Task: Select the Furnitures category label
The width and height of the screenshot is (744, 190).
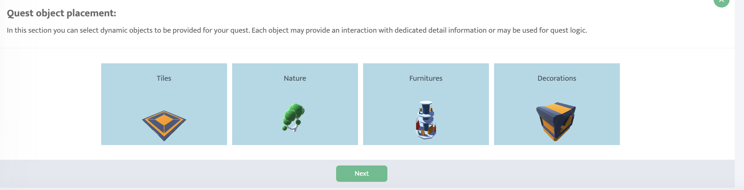Action: [x=426, y=78]
